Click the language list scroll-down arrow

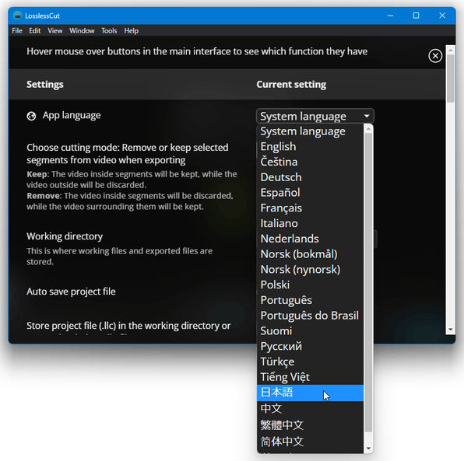[x=368, y=449]
